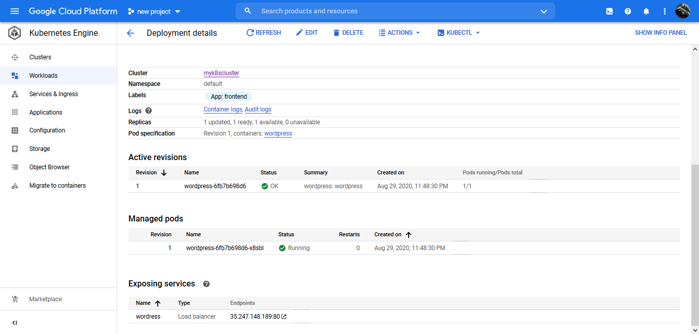Open the wordpress container link
Image resolution: width=699 pixels, height=334 pixels.
[x=278, y=133]
